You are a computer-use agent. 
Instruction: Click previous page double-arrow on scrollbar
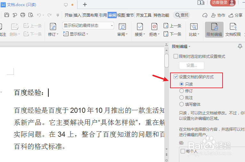167,155
